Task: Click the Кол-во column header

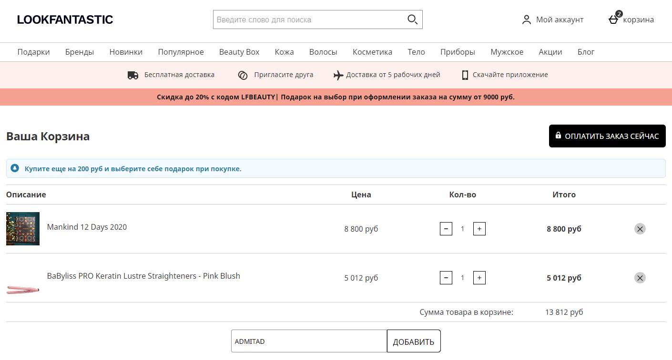Action: click(463, 195)
